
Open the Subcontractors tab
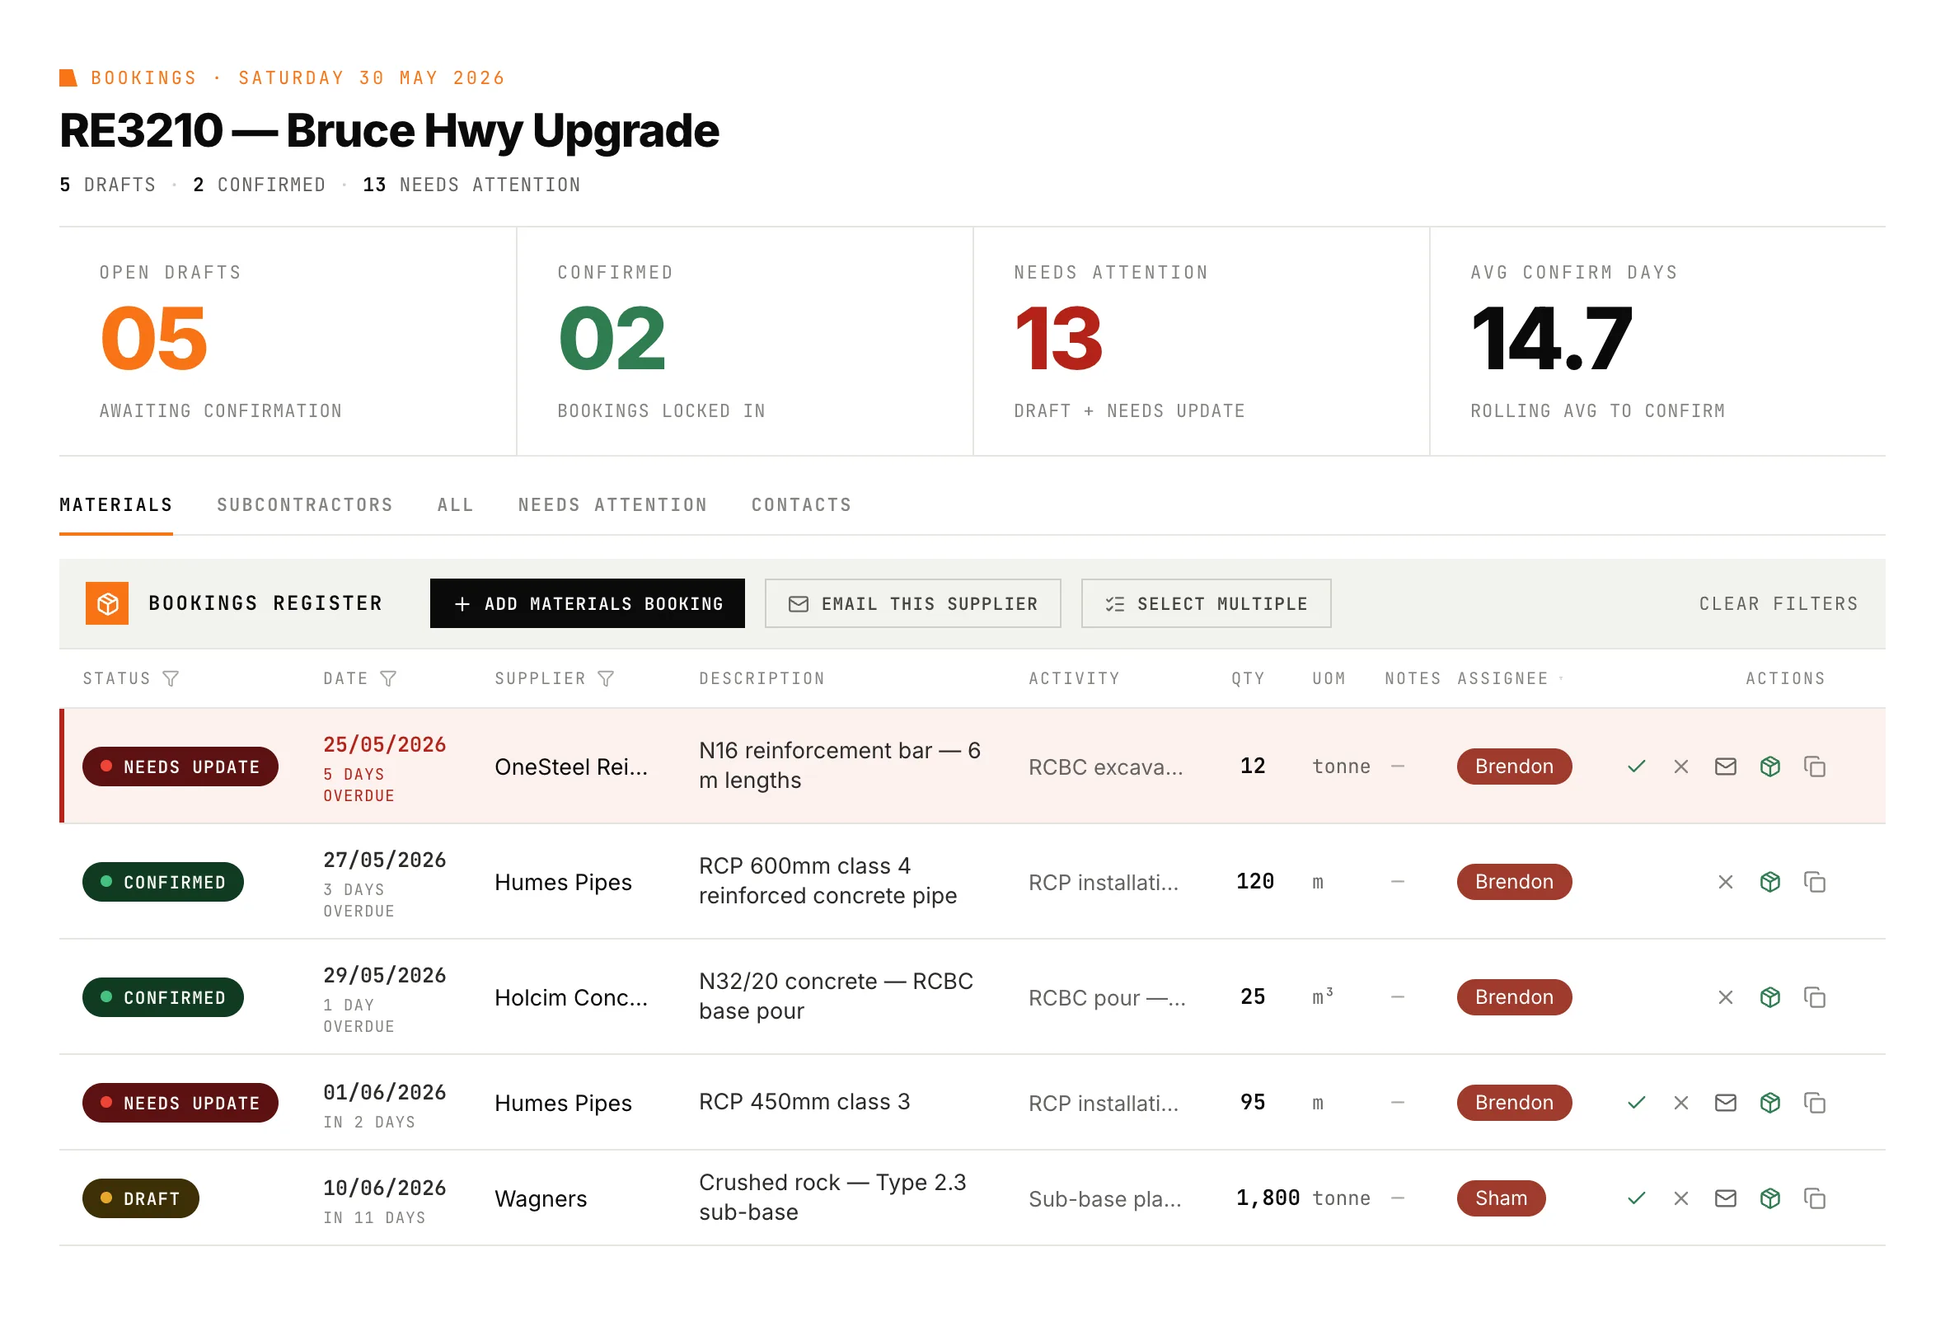click(x=305, y=505)
